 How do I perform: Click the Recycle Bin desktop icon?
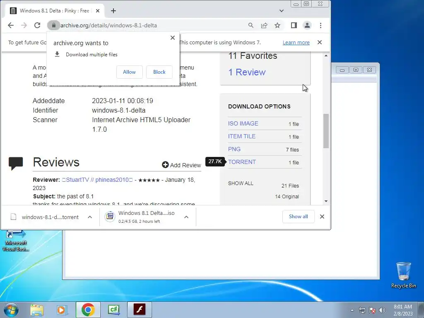point(403,275)
